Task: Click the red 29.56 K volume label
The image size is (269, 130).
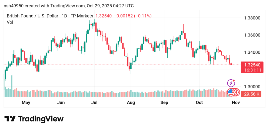Action: coord(252,94)
